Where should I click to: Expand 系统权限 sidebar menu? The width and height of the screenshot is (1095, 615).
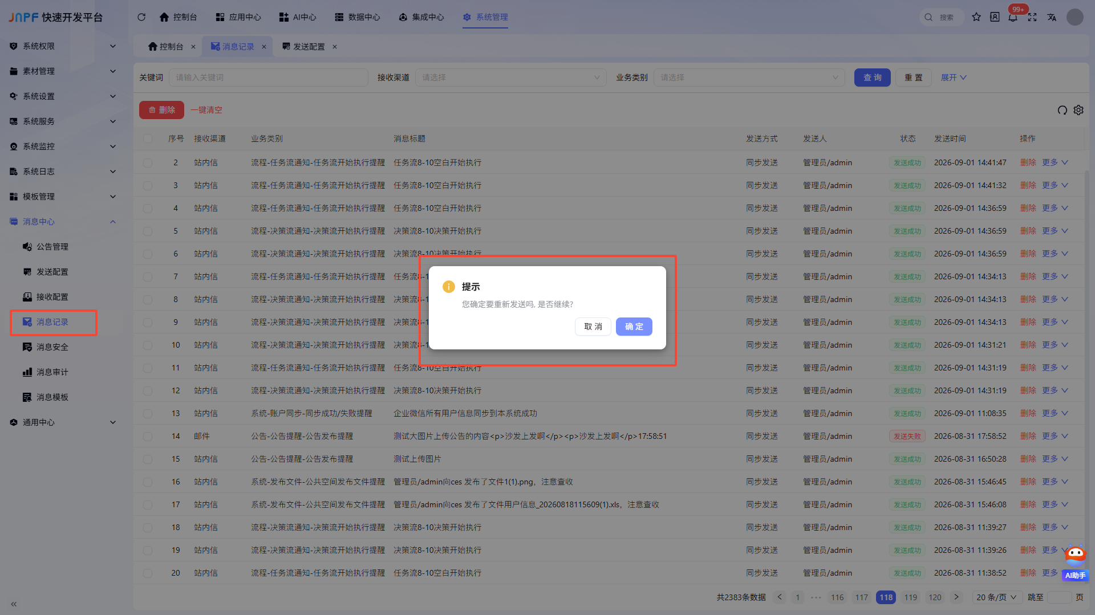point(63,46)
